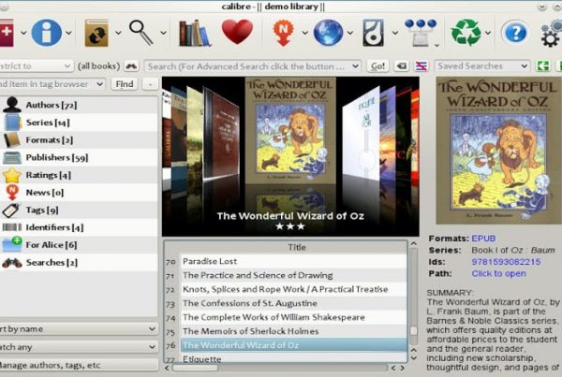562x377 pixels.
Task: Click the binoculars advanced search icon
Action: [x=131, y=66]
